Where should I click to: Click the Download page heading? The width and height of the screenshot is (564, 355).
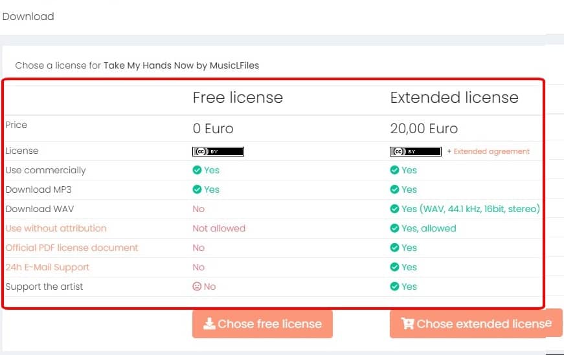point(28,17)
